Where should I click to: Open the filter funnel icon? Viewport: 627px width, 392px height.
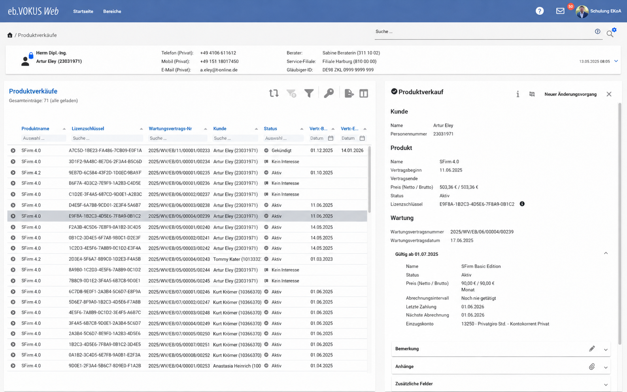click(309, 93)
